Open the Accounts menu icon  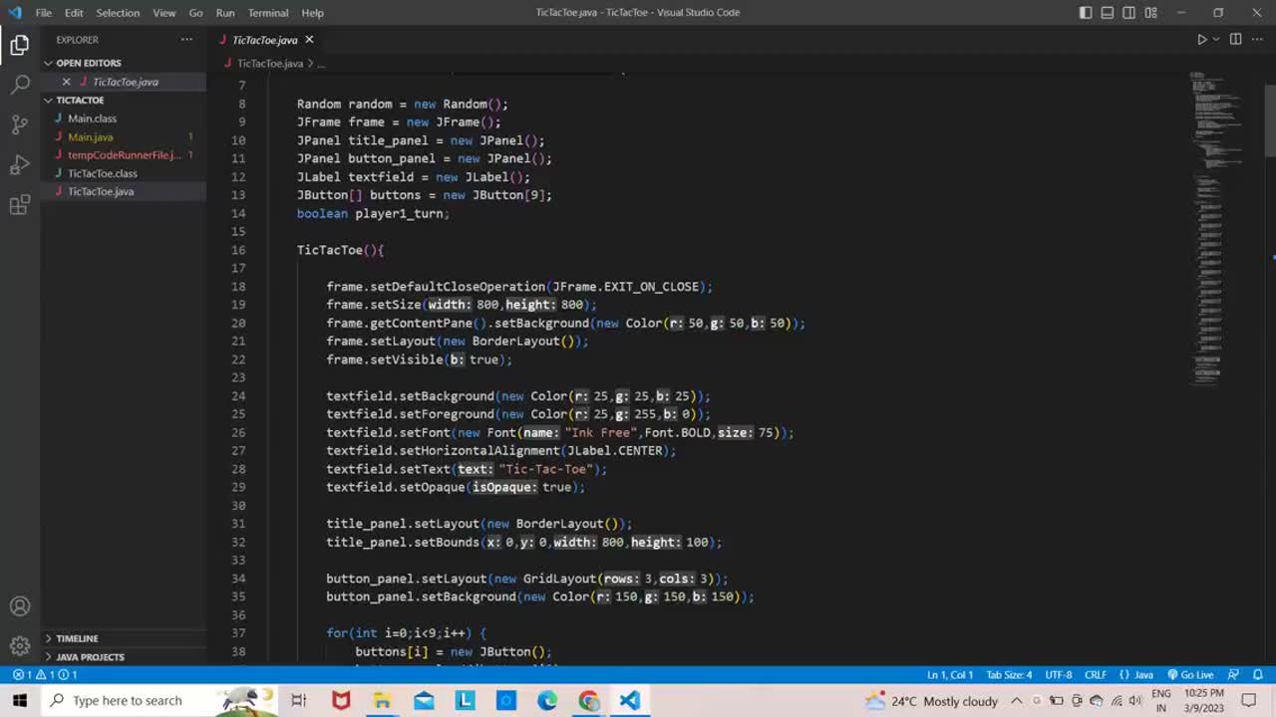click(x=20, y=606)
